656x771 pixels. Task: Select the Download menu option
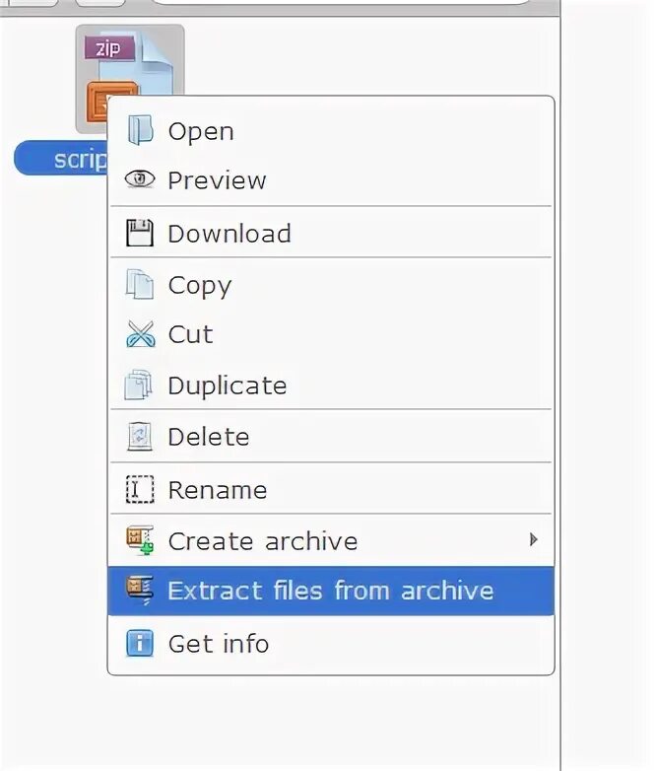[331, 233]
